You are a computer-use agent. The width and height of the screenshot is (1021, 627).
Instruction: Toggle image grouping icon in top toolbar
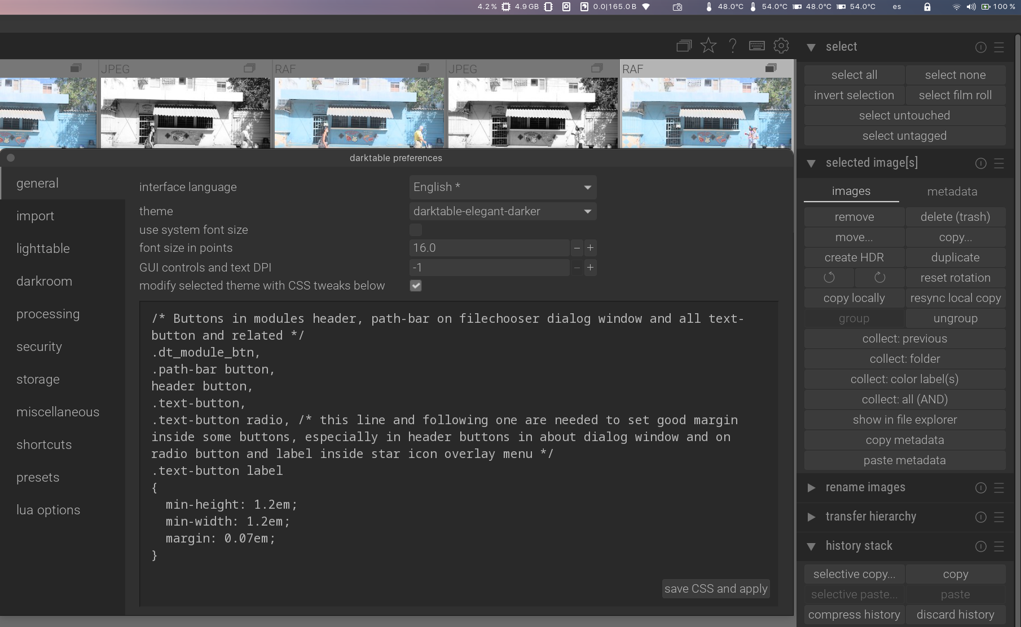[684, 46]
